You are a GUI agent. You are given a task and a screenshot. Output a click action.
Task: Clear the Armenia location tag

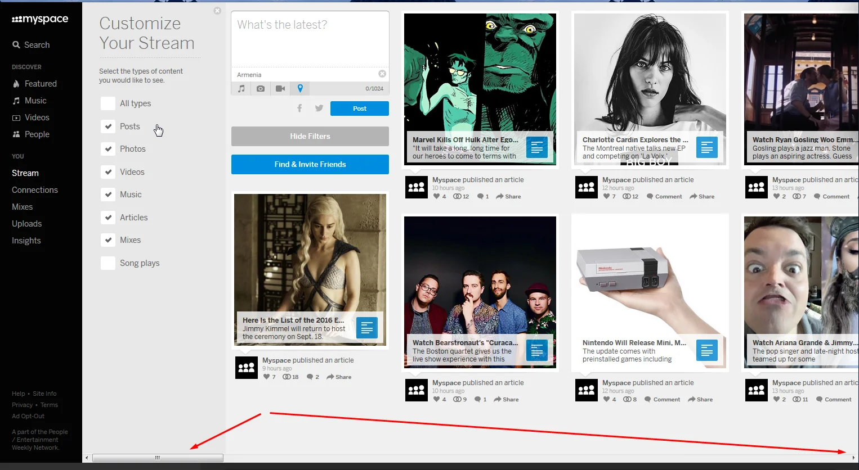point(382,74)
